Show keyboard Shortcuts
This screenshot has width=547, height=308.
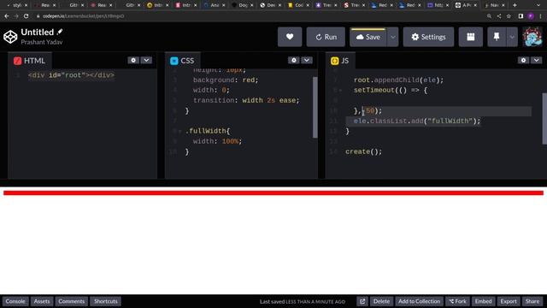[106, 301]
